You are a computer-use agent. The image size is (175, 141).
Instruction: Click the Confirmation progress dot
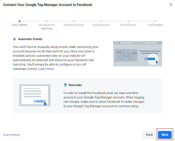(155, 21)
